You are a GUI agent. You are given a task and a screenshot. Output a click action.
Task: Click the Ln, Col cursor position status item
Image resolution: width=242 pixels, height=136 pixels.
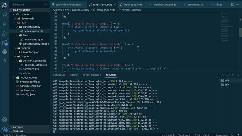[x=168, y=135]
